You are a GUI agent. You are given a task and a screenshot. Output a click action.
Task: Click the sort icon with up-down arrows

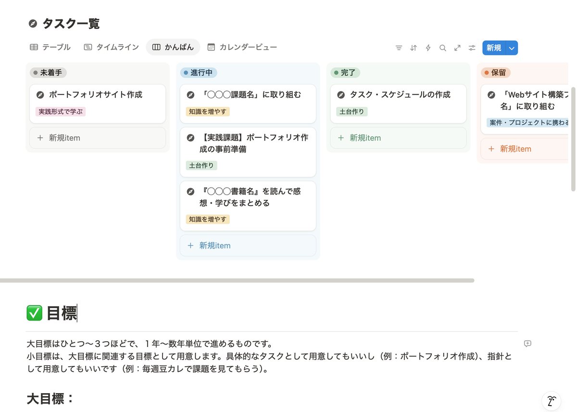(414, 48)
